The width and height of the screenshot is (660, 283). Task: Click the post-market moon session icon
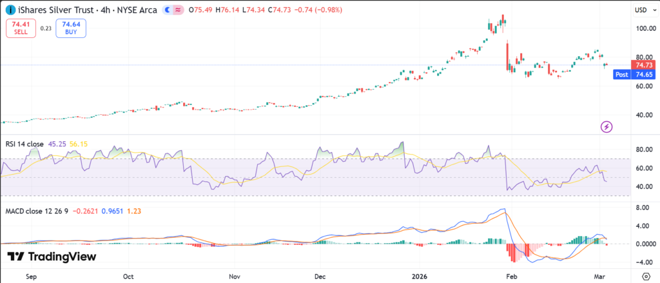coord(168,10)
